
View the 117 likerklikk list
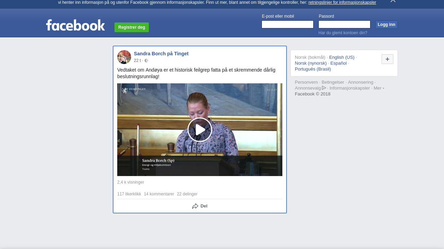pos(129,194)
